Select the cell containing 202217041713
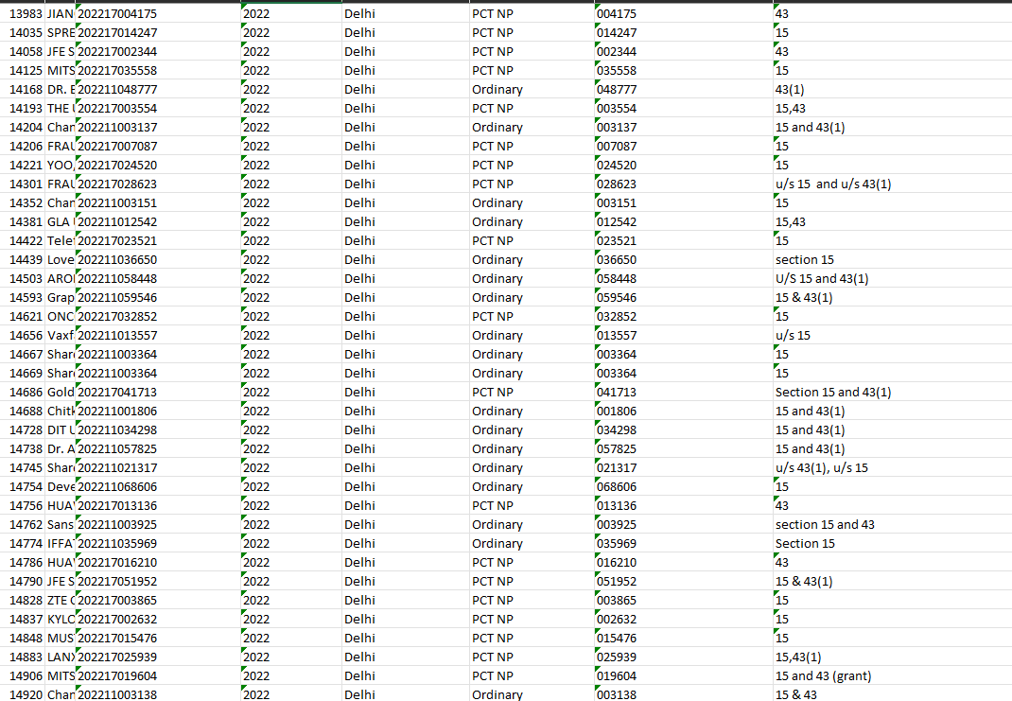This screenshot has height=701, width=1012. [x=117, y=393]
